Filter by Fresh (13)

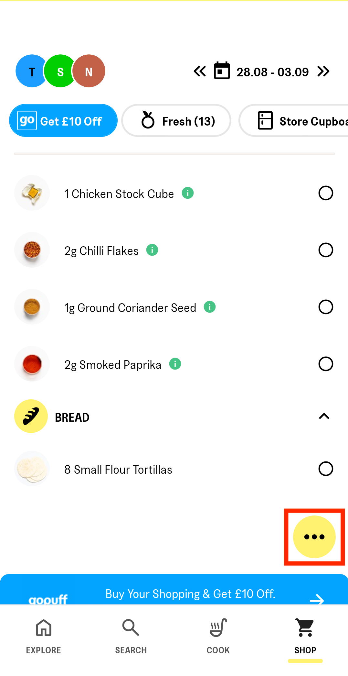[176, 121]
